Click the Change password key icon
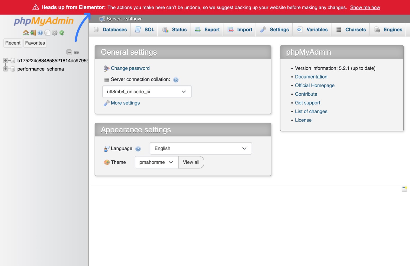 point(106,68)
